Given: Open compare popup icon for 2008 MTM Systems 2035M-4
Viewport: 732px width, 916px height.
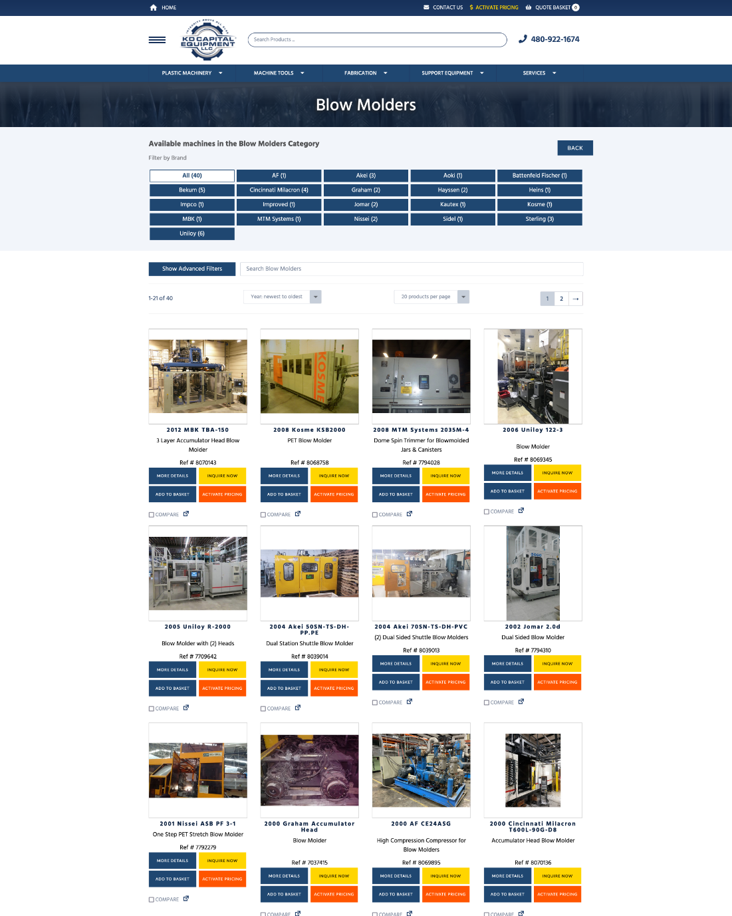Looking at the screenshot, I should click(x=410, y=514).
